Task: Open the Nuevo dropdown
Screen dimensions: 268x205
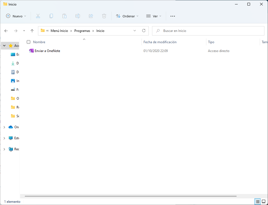Action: click(x=16, y=16)
